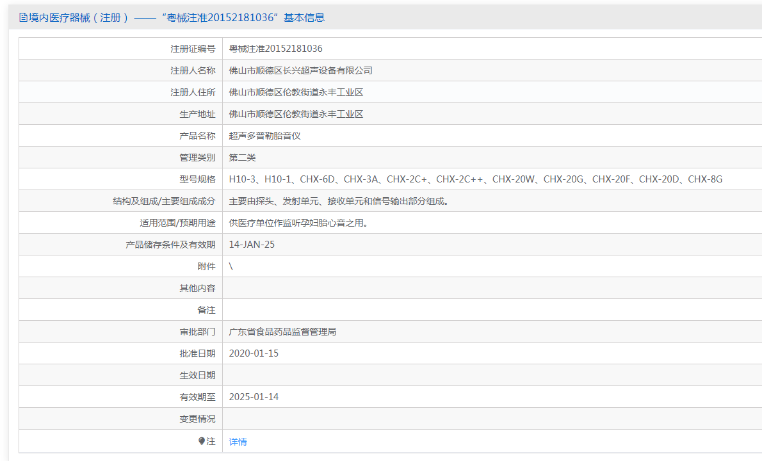
Task: Click the label 附件
Action: pyautogui.click(x=206, y=266)
